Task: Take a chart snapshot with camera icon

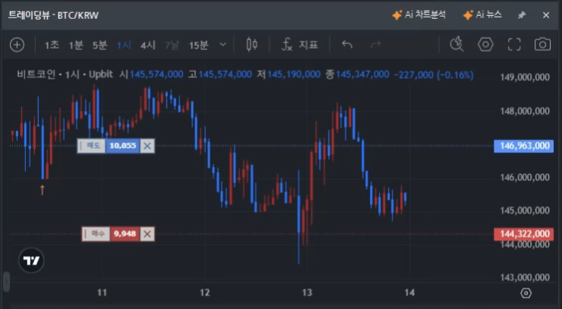Action: tap(542, 45)
